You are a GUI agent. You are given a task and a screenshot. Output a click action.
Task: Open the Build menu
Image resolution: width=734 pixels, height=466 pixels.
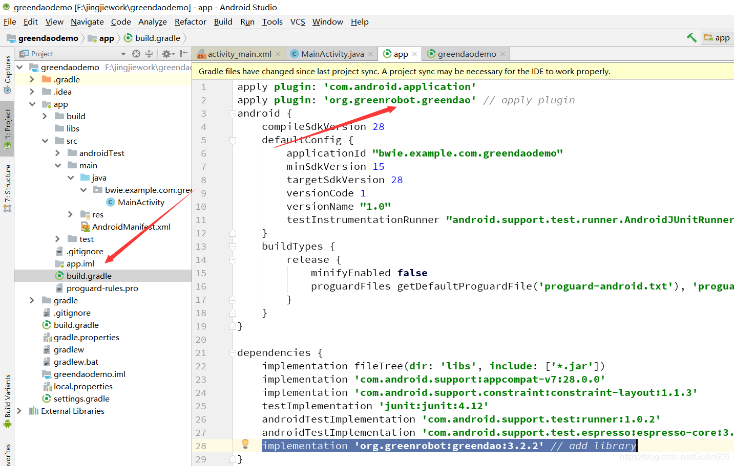point(223,21)
